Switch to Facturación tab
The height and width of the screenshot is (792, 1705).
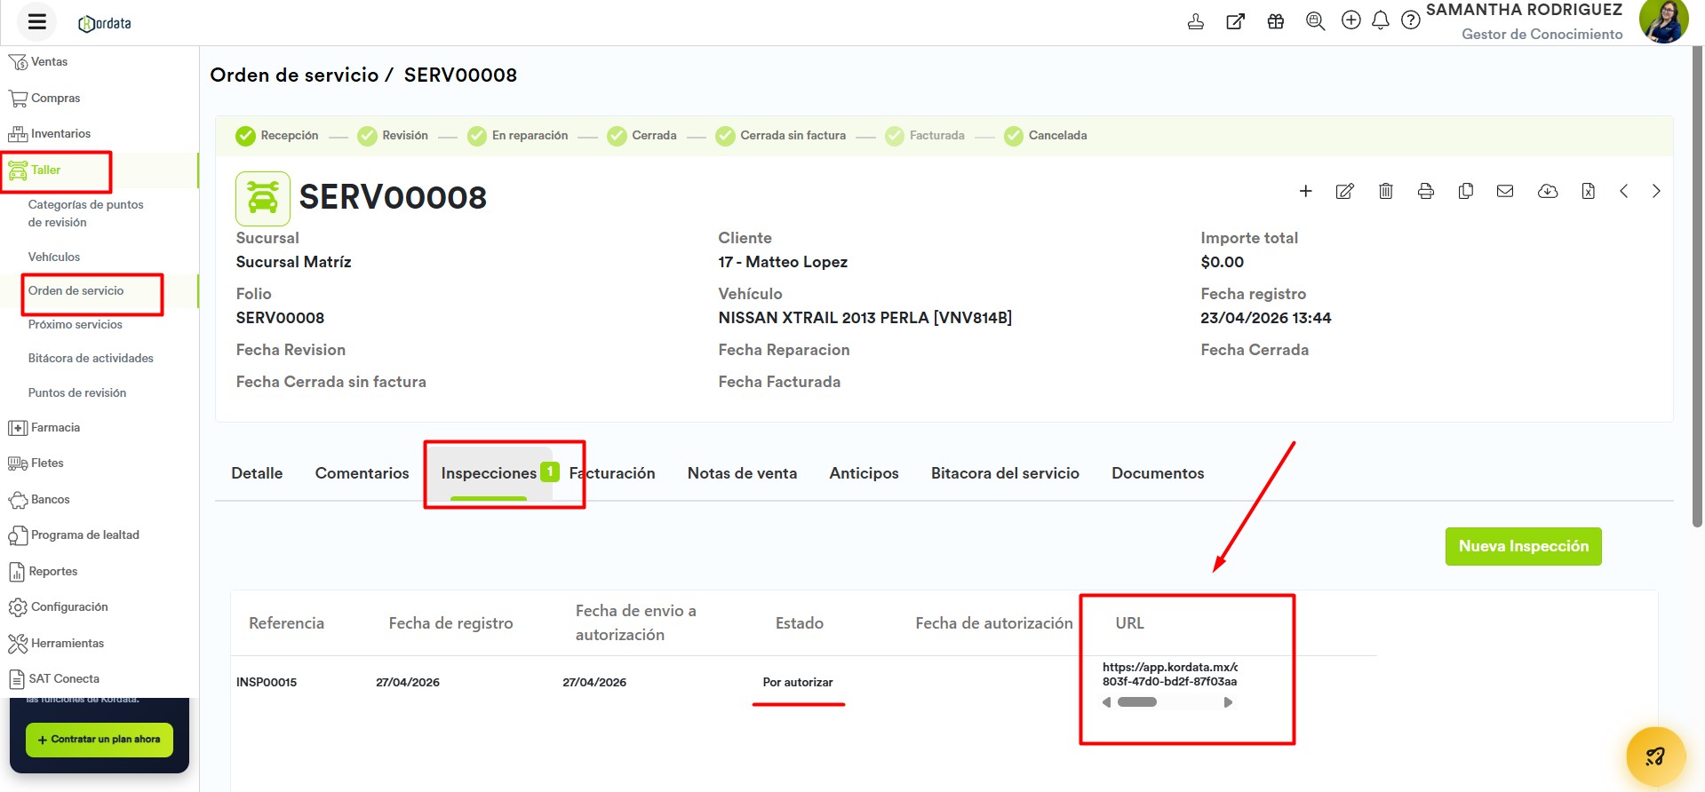(x=612, y=473)
